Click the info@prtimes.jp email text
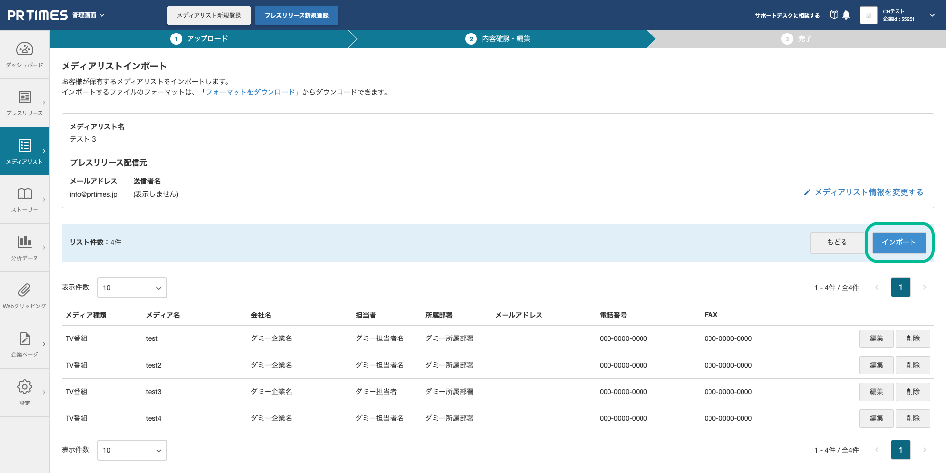946x473 pixels. tap(94, 194)
